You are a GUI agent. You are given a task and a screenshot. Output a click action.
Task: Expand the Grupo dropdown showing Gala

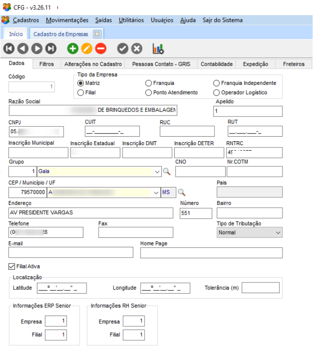click(157, 171)
